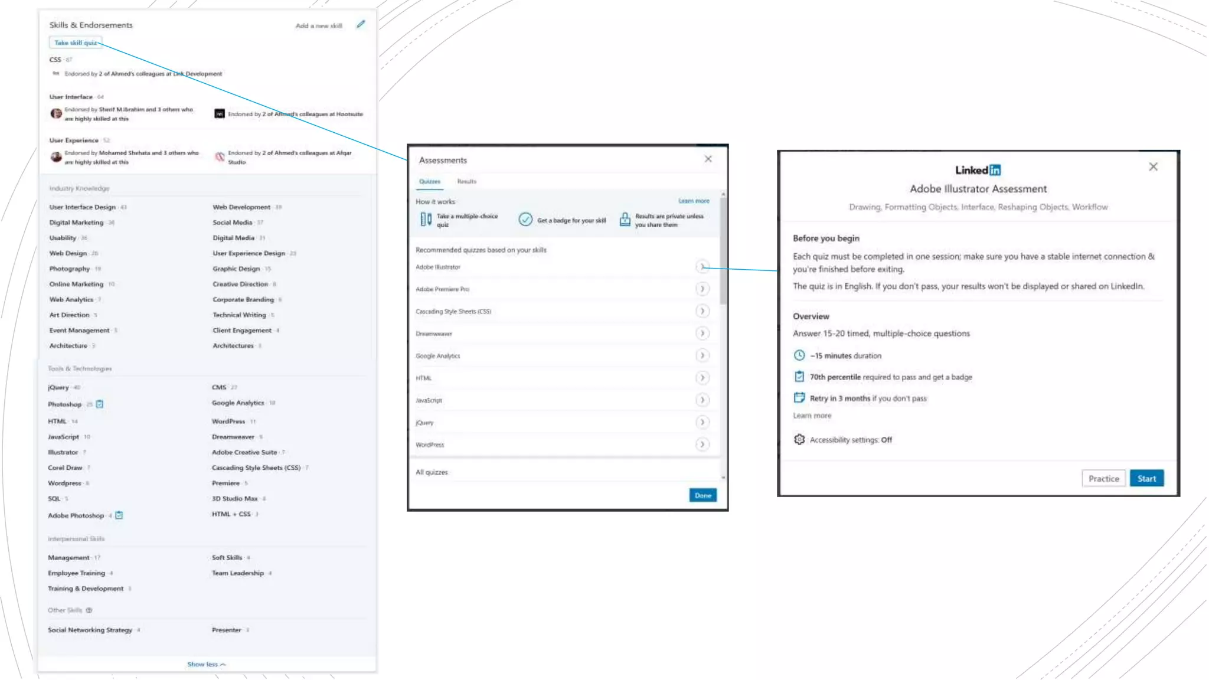Click the Practice button
Screen dimensions: 1209x680
[1103, 479]
